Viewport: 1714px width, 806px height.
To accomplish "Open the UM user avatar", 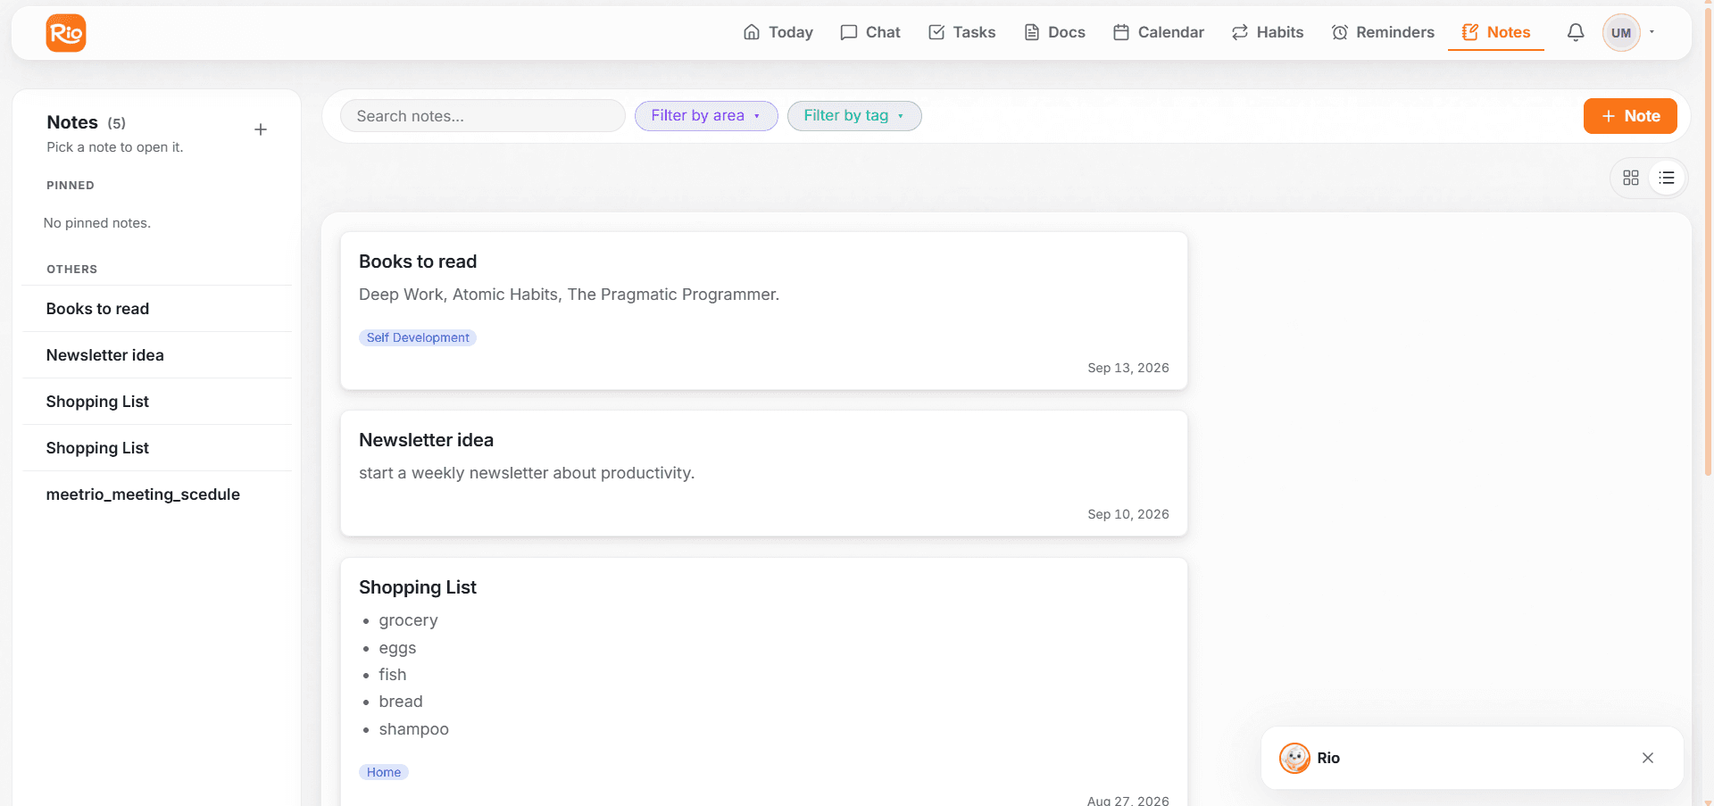I will point(1621,33).
